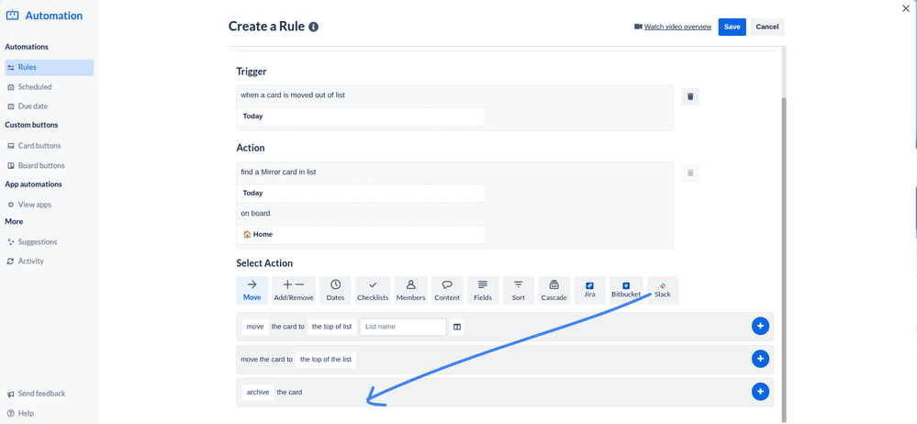Click the info icon next to Create a Rule

coord(313,27)
